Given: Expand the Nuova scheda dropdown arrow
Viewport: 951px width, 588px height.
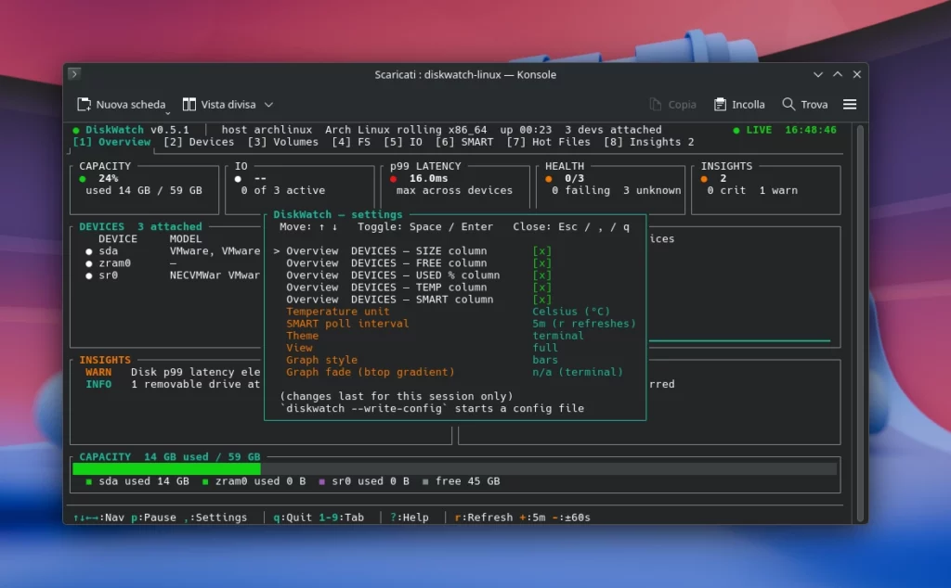Looking at the screenshot, I should 168,112.
